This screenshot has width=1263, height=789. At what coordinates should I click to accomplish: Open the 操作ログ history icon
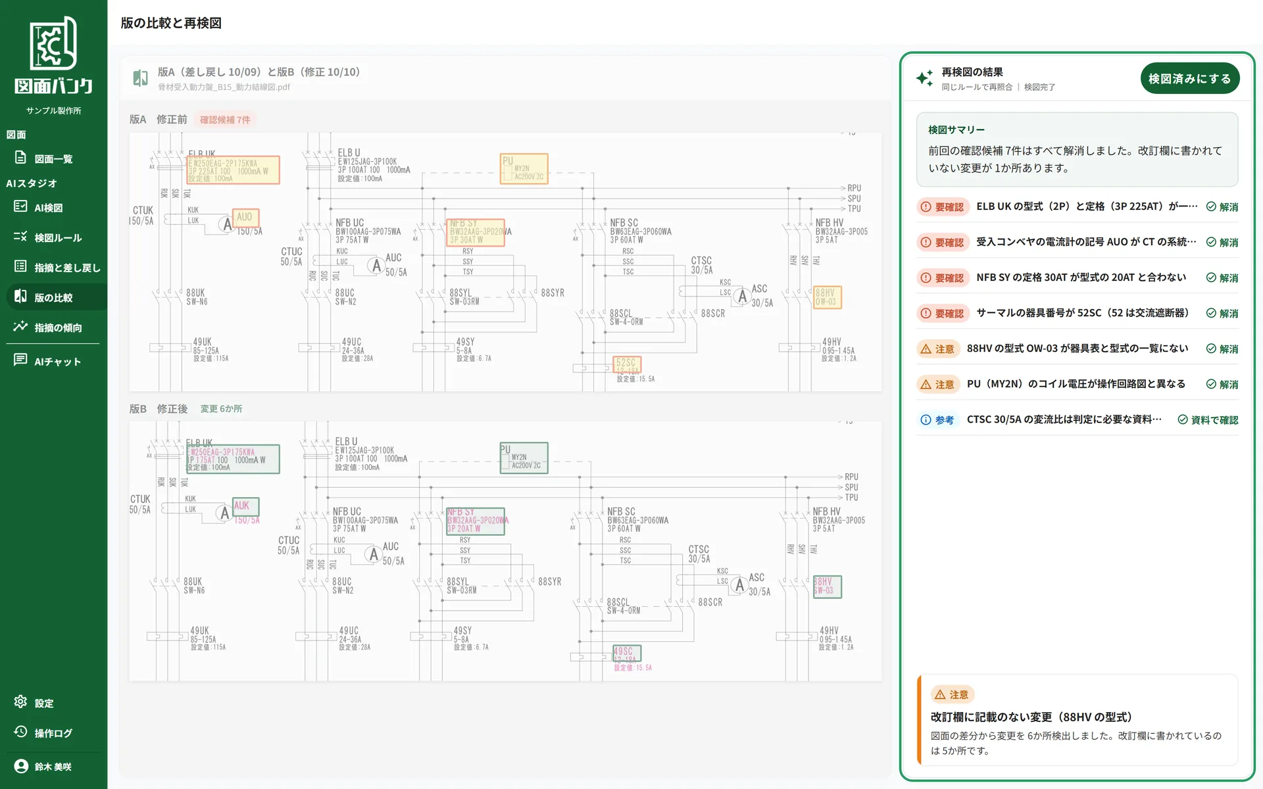pyautogui.click(x=20, y=732)
